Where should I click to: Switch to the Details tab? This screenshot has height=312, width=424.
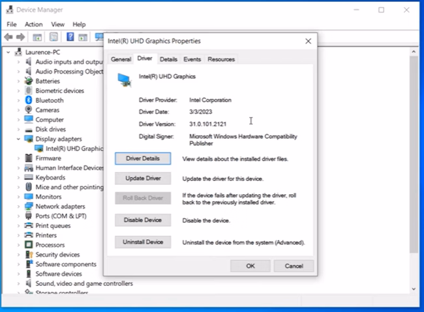[168, 59]
